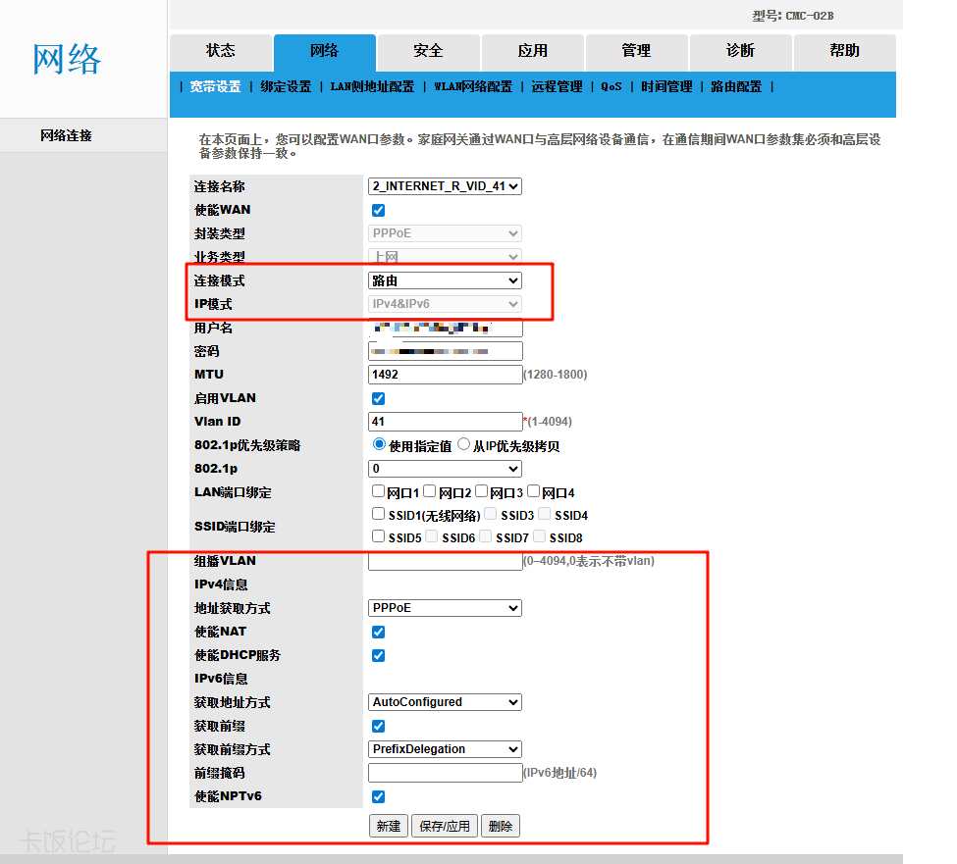
Task: Disable the 使能NAT checkbox
Action: (379, 632)
